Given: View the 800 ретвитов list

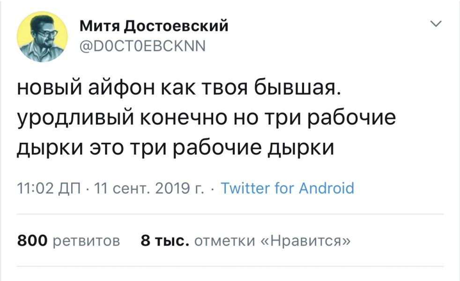Looking at the screenshot, I should [68, 241].
